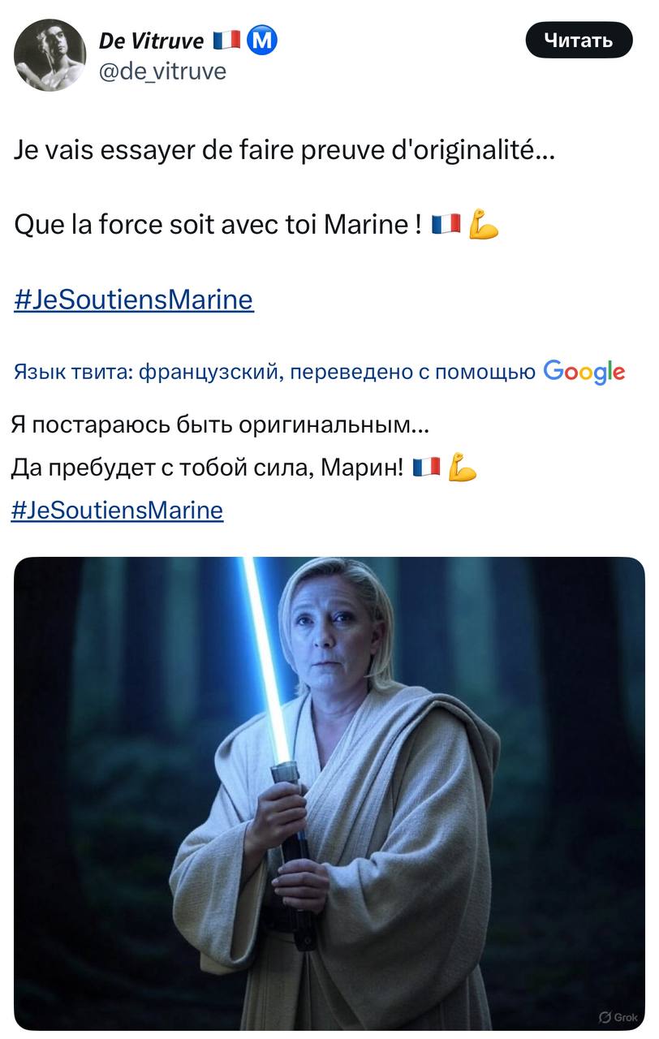Click the French flag emoji in the Russian translation
Screen dimensions: 659x1039
427,467
